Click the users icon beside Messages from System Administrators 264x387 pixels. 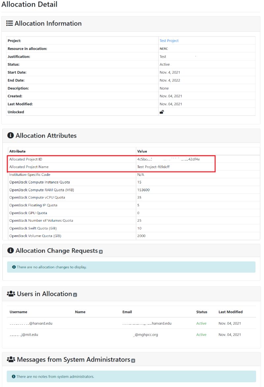(11, 359)
